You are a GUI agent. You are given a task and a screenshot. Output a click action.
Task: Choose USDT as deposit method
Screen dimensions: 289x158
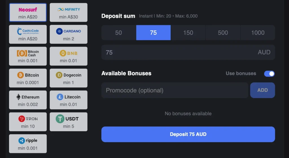coord(69,122)
